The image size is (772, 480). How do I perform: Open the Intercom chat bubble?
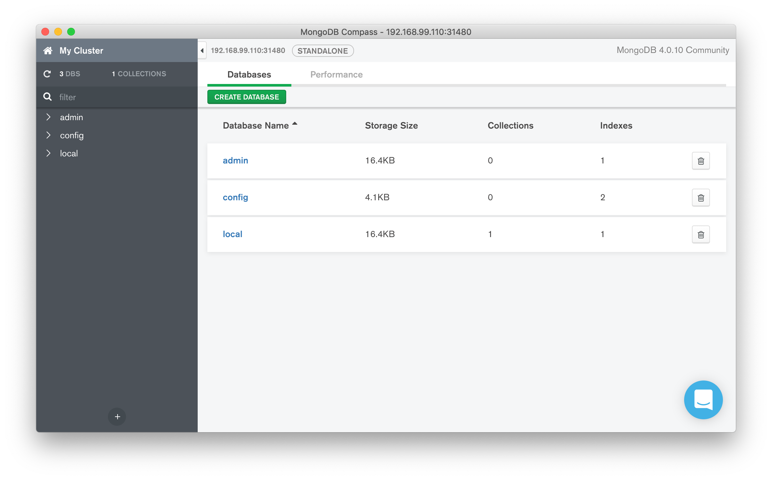tap(703, 400)
